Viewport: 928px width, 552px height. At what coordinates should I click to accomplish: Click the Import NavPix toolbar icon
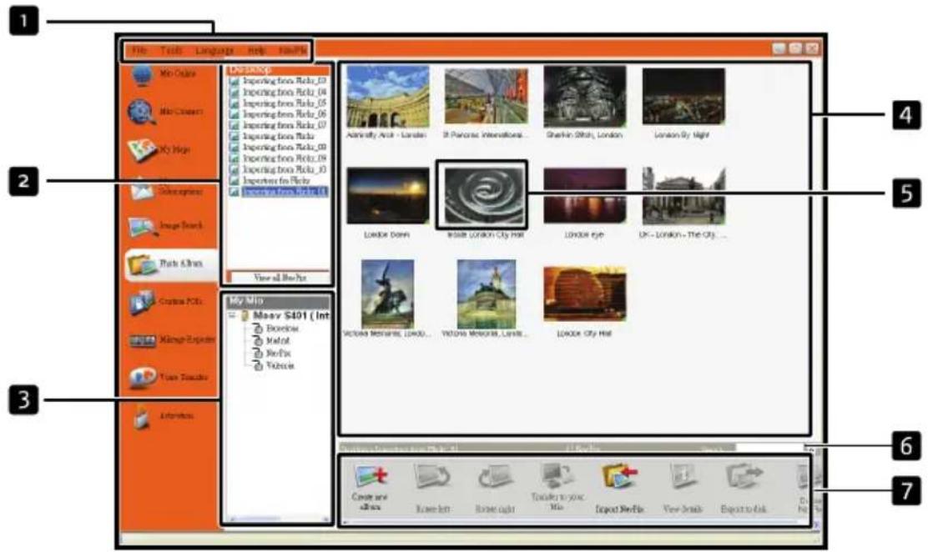[x=619, y=477]
